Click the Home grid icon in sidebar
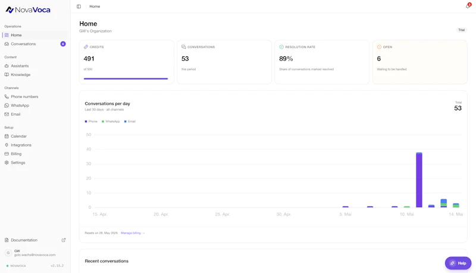The height and width of the screenshot is (273, 476). [x=7, y=35]
